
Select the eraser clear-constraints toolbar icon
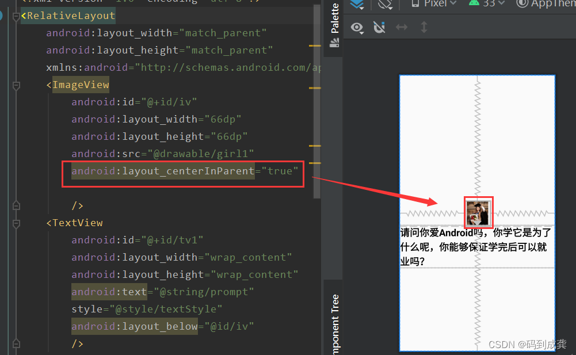coord(384,5)
